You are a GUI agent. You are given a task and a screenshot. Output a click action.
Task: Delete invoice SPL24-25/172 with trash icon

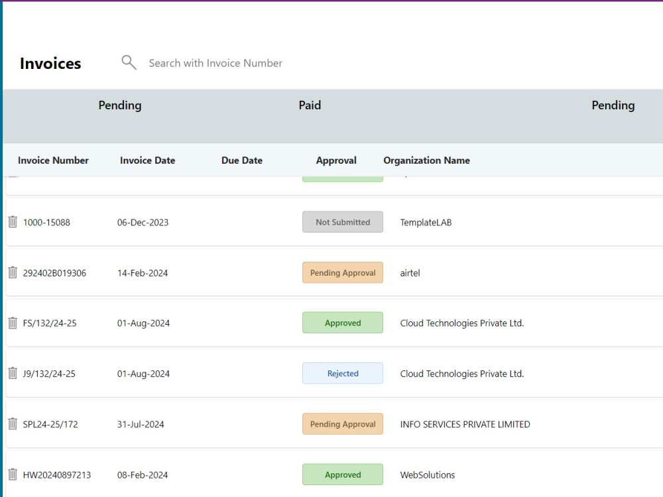[12, 423]
